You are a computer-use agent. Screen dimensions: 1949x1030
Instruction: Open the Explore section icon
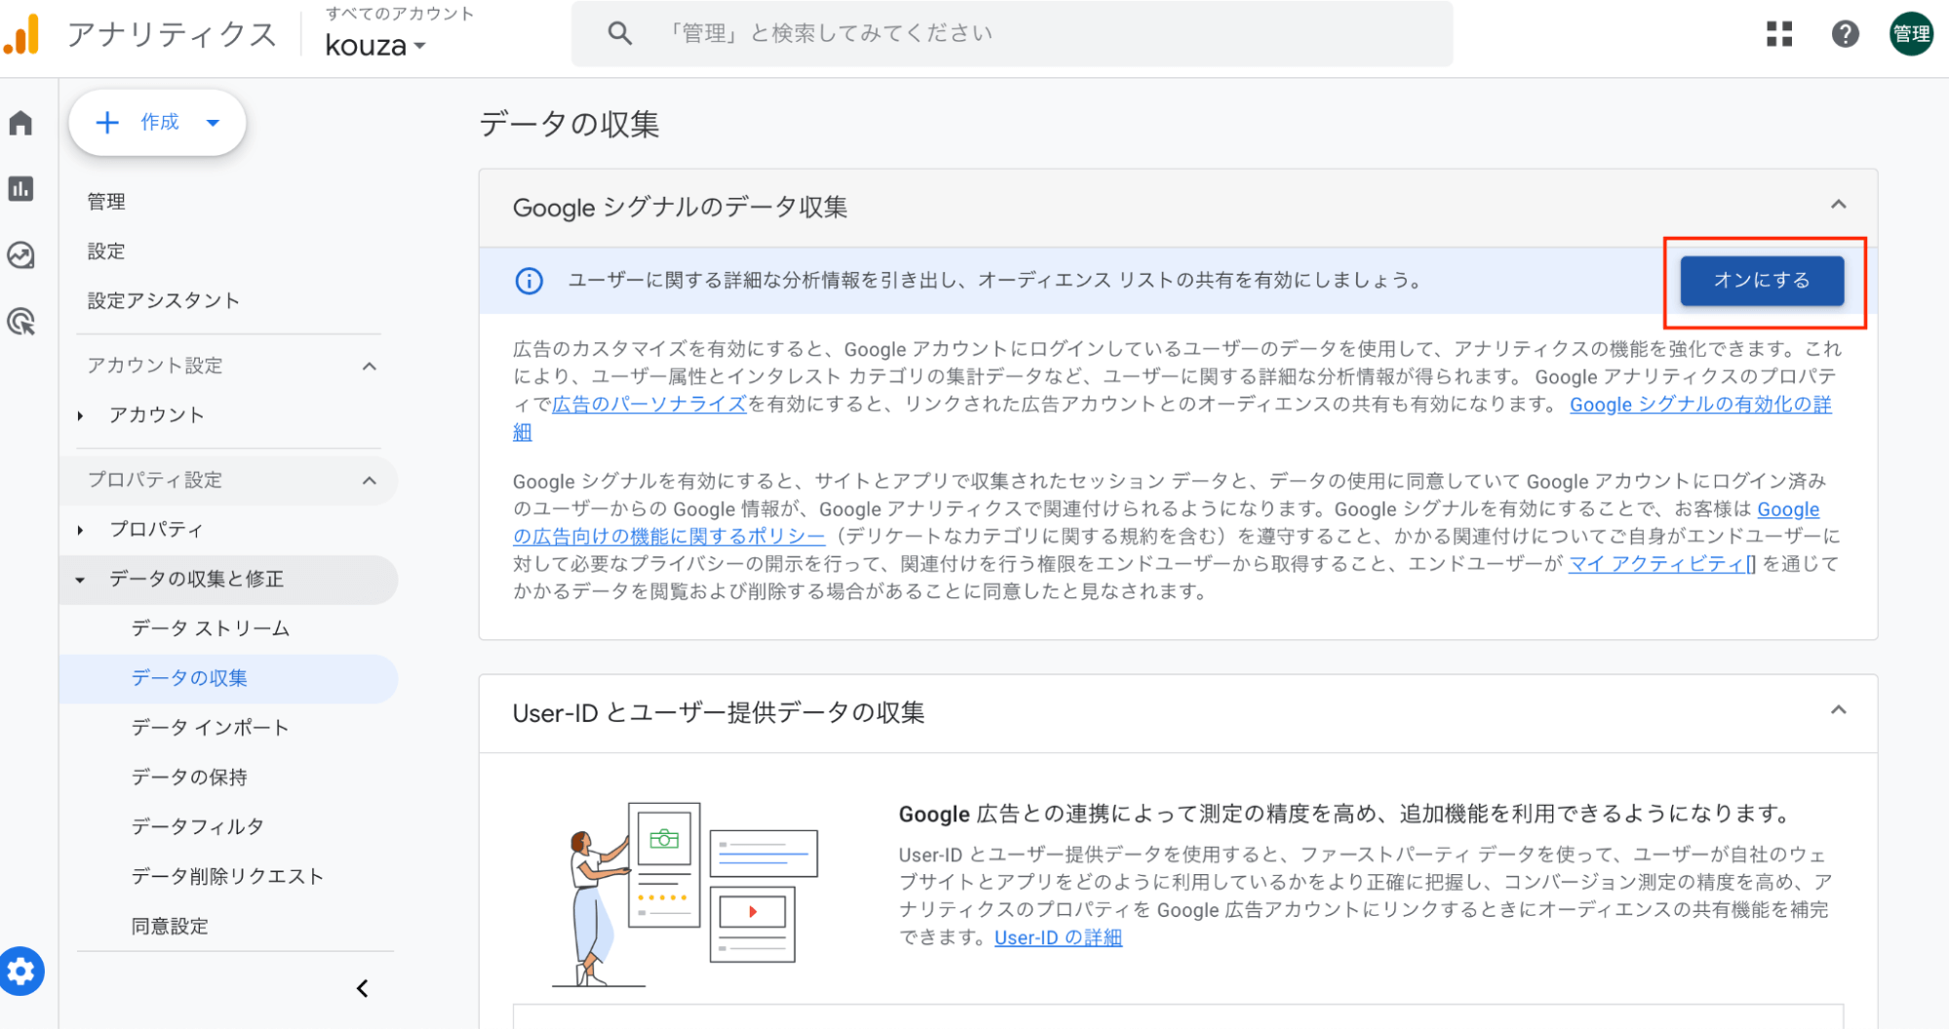(x=21, y=255)
